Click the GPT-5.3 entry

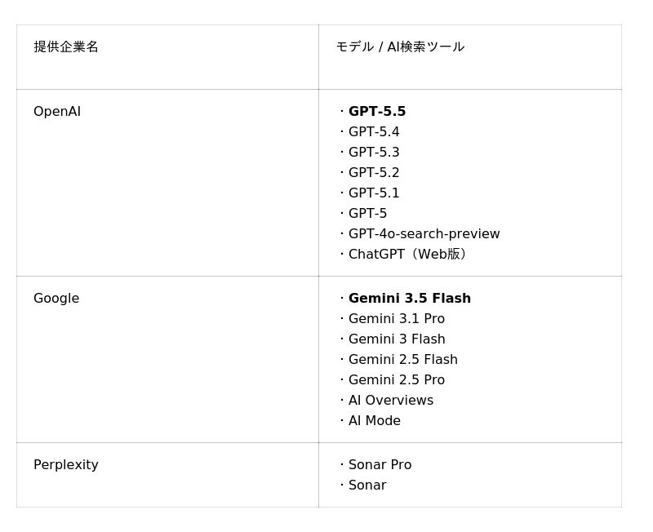[374, 153]
